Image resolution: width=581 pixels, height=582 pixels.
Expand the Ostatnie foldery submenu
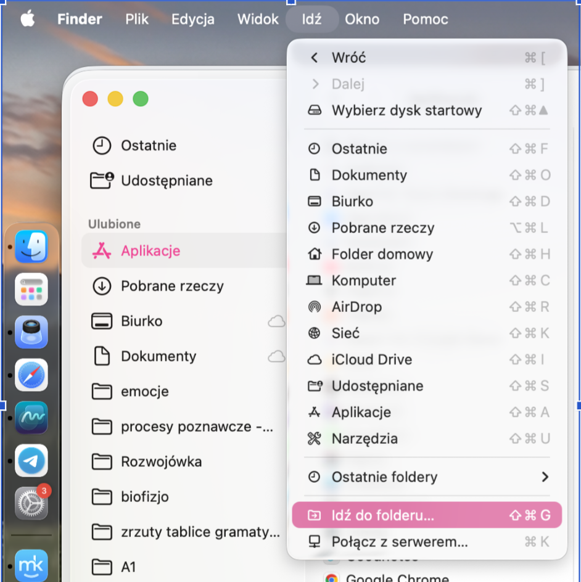click(x=427, y=477)
